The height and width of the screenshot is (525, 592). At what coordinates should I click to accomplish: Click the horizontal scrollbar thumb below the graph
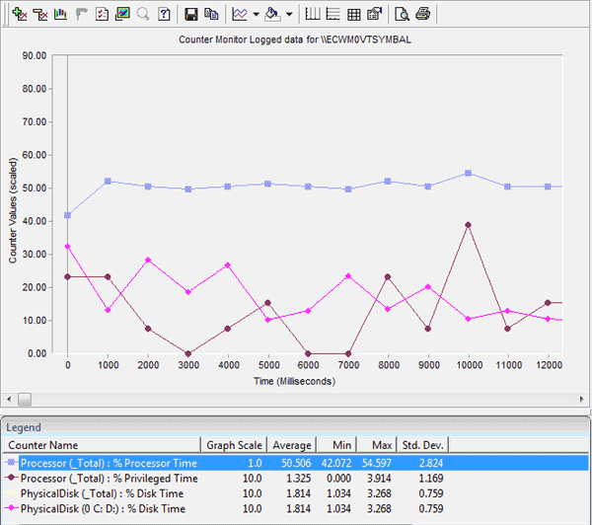click(x=23, y=399)
